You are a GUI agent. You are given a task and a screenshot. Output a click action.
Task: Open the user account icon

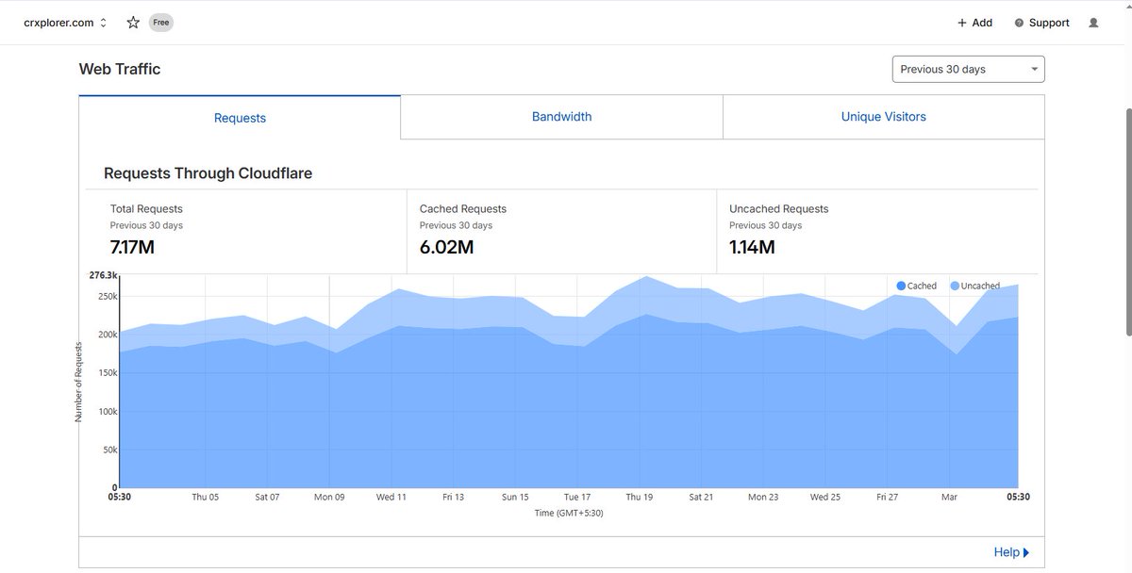click(1093, 23)
